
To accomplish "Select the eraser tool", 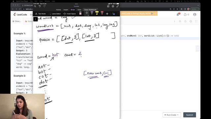I will pyautogui.click(x=80, y=13).
